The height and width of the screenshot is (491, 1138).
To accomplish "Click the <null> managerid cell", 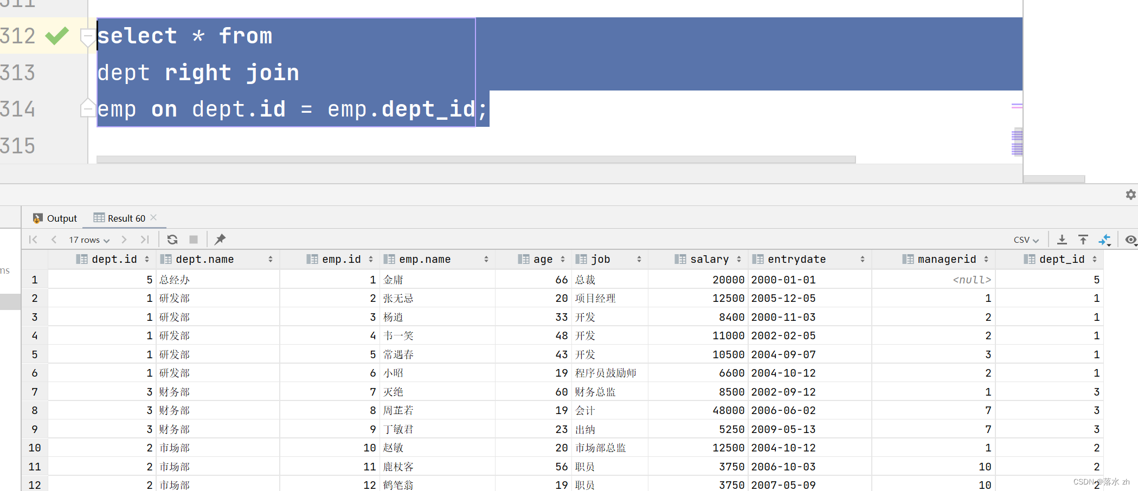I will point(933,280).
